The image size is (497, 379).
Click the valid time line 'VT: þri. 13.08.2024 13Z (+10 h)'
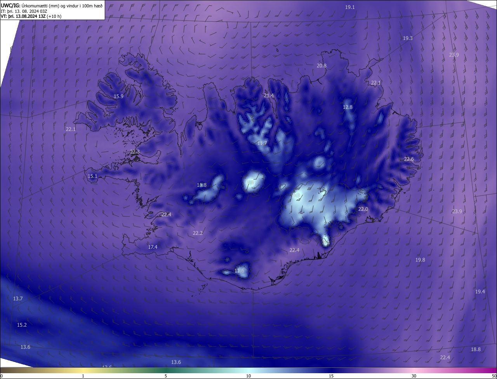pyautogui.click(x=31, y=16)
